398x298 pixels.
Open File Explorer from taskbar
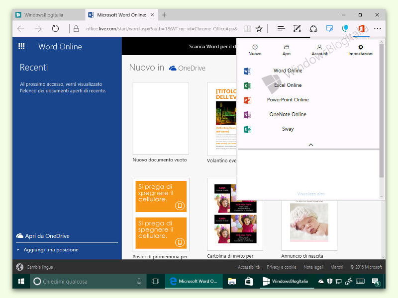[232, 281]
